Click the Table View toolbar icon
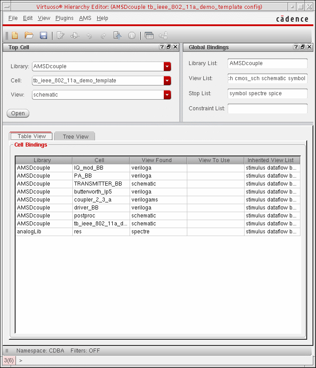 149,36
